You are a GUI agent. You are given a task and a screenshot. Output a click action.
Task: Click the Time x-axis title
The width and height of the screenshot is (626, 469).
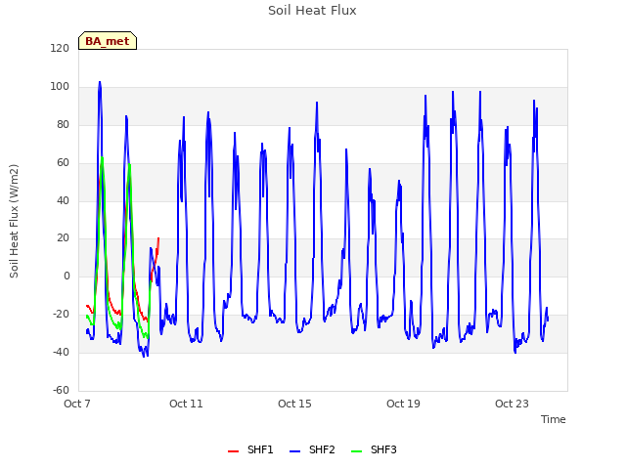pyautogui.click(x=554, y=419)
